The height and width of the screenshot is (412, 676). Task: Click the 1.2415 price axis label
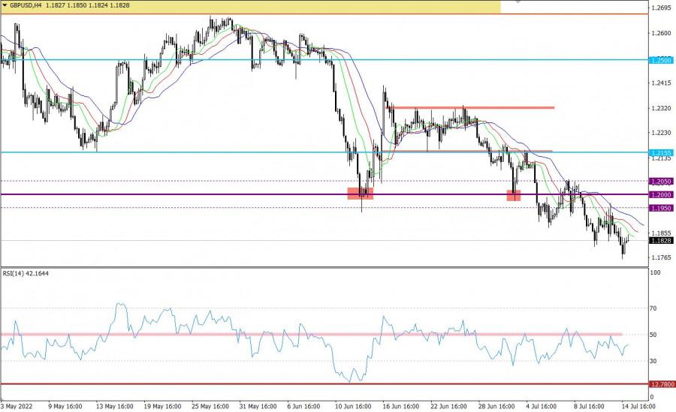pyautogui.click(x=661, y=83)
